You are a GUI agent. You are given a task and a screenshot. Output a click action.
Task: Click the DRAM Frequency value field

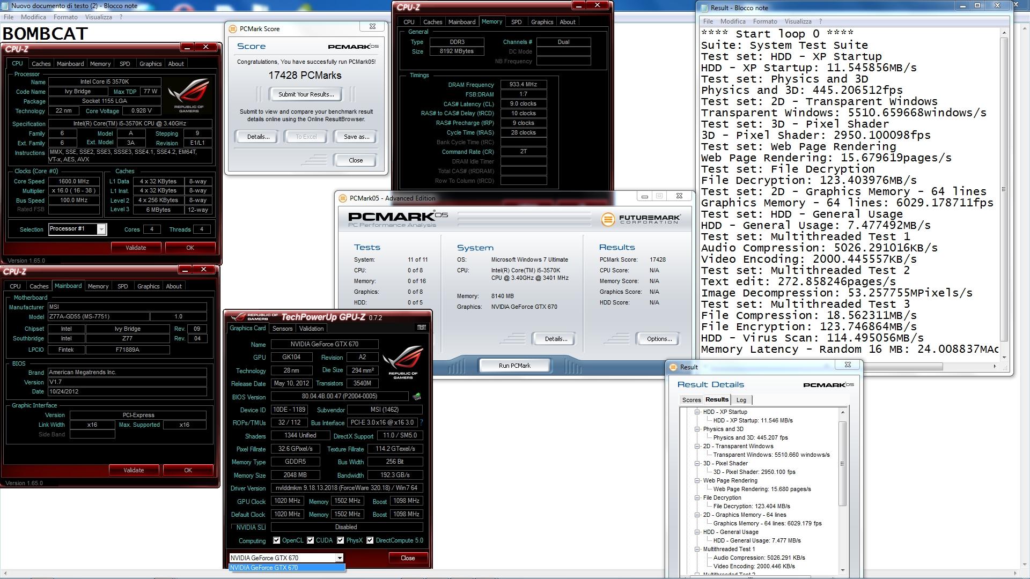coord(523,85)
